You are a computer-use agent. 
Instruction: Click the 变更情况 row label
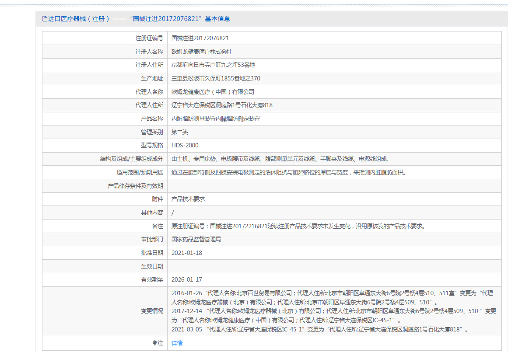point(152,311)
